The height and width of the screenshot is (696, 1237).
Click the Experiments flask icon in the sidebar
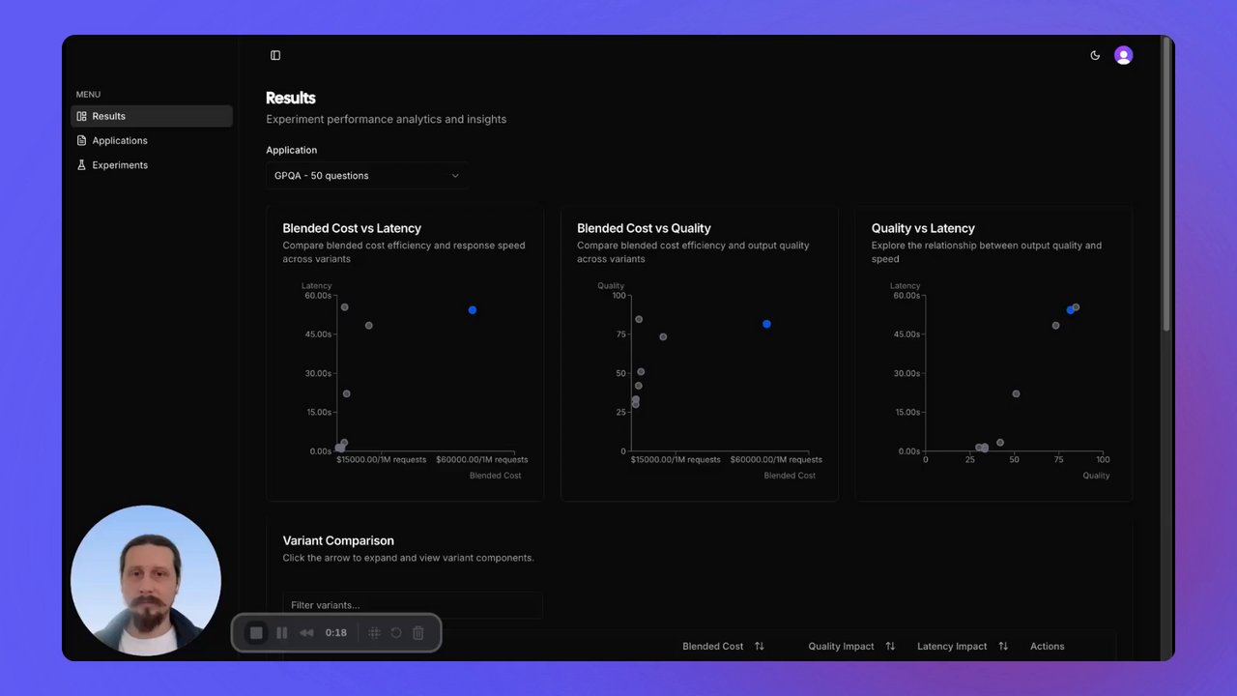(82, 165)
